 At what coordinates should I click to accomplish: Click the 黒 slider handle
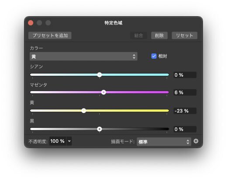click(100, 129)
